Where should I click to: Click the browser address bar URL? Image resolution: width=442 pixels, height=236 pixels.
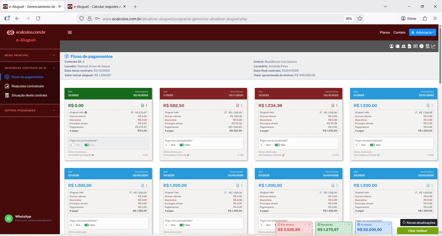coord(175,19)
